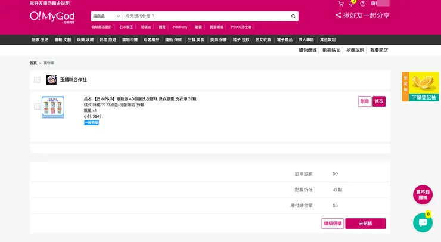
Task: Tick the P&G laundry pods item checkbox
Action: click(x=37, y=106)
